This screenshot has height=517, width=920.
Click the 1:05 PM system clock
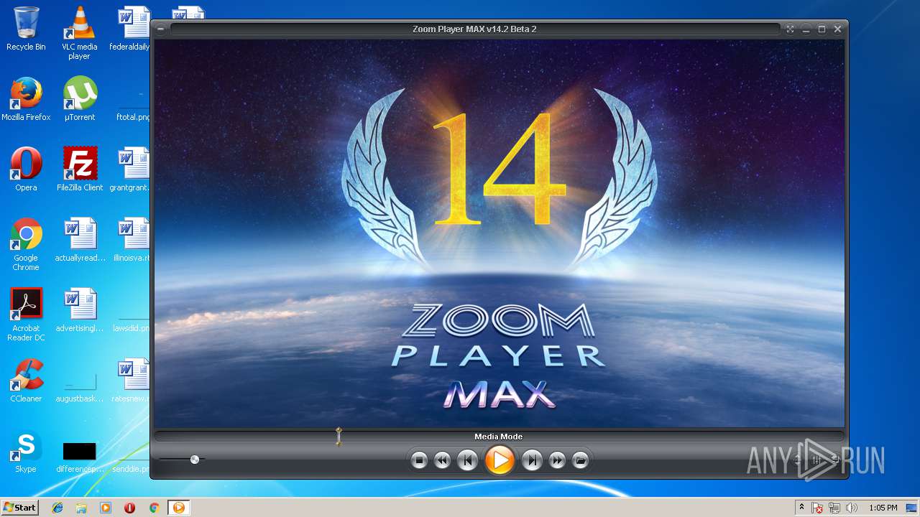(883, 508)
